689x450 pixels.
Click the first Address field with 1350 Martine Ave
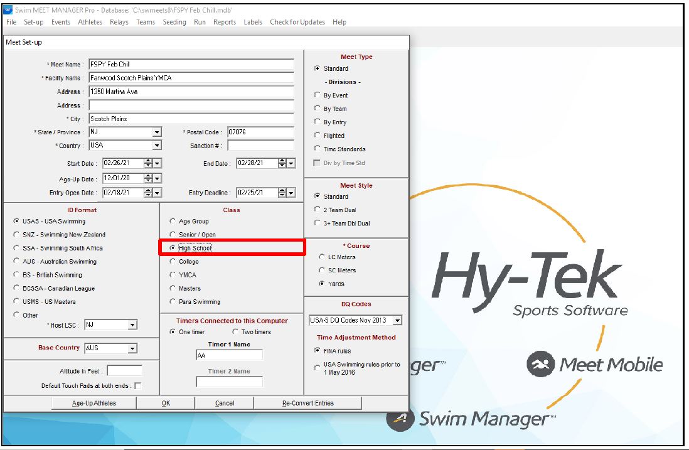[x=191, y=92]
